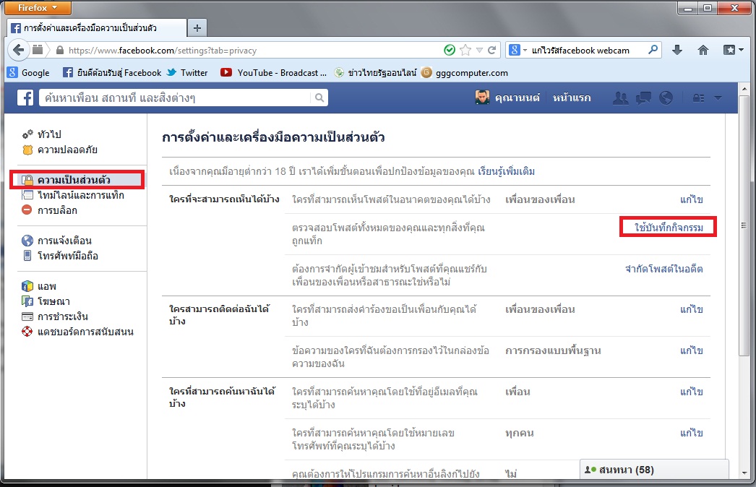This screenshot has width=756, height=487.
Task: Bookmark this page with the star icon
Action: [x=465, y=50]
